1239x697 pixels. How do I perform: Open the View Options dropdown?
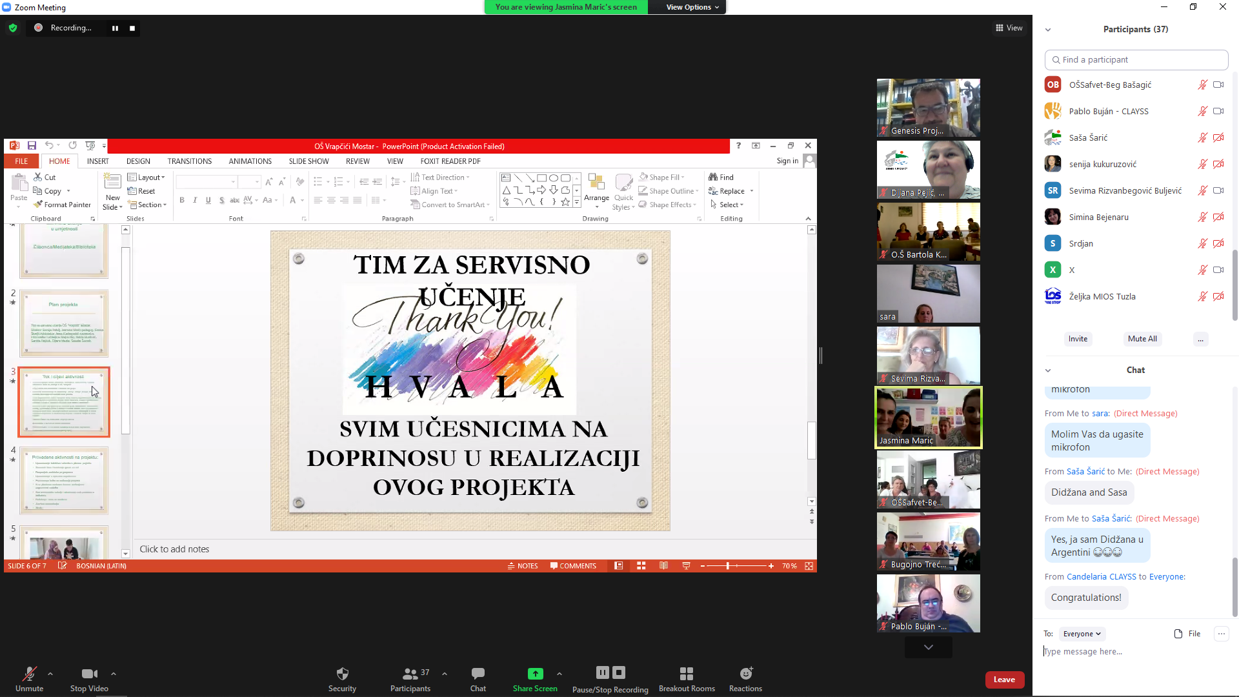point(692,7)
